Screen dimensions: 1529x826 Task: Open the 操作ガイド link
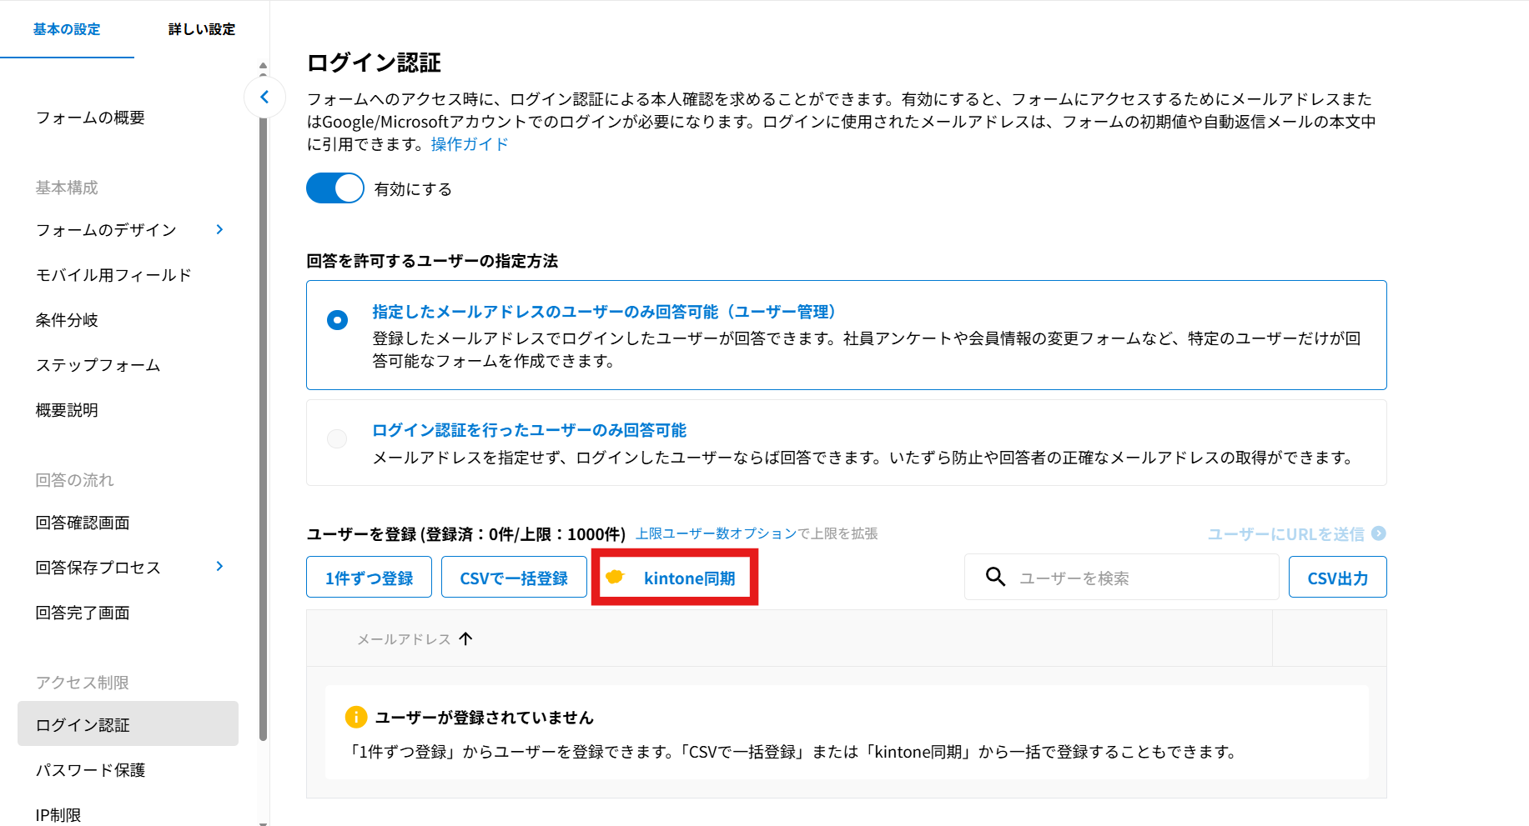click(470, 144)
